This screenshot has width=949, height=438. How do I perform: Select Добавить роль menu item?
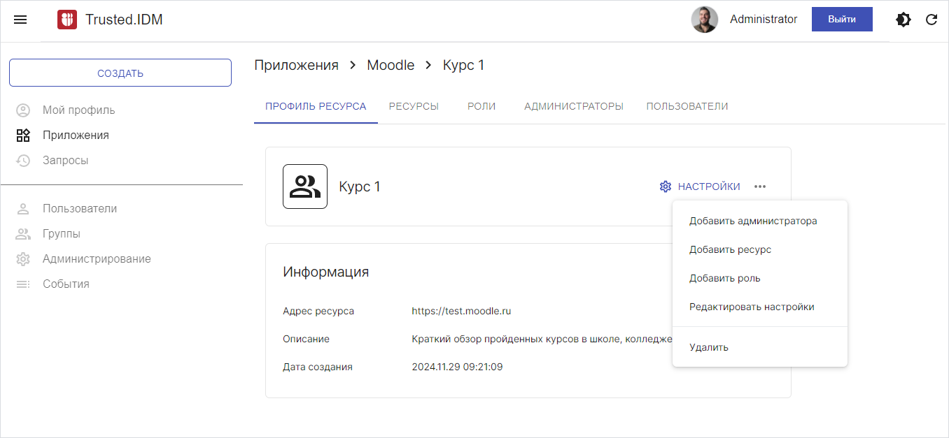point(760,278)
